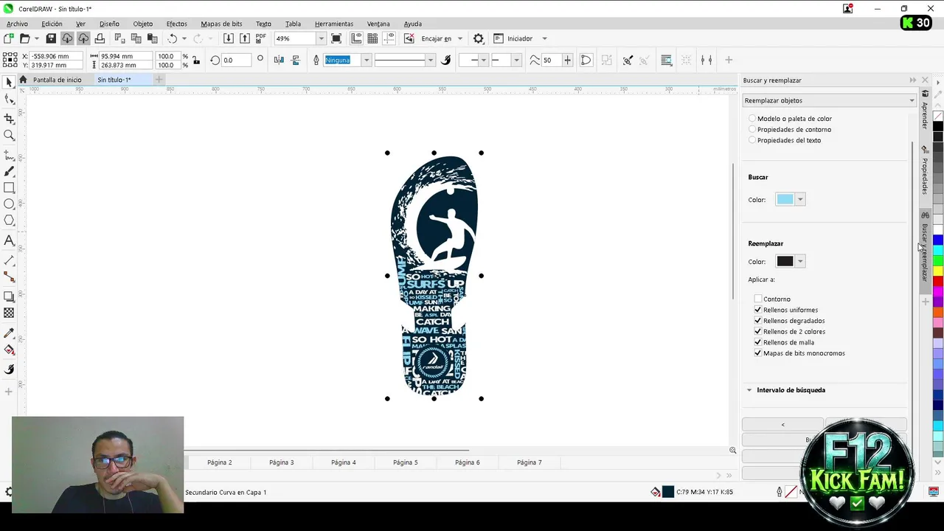
Task: Toggle the lock ratio padlock
Action: click(x=195, y=60)
